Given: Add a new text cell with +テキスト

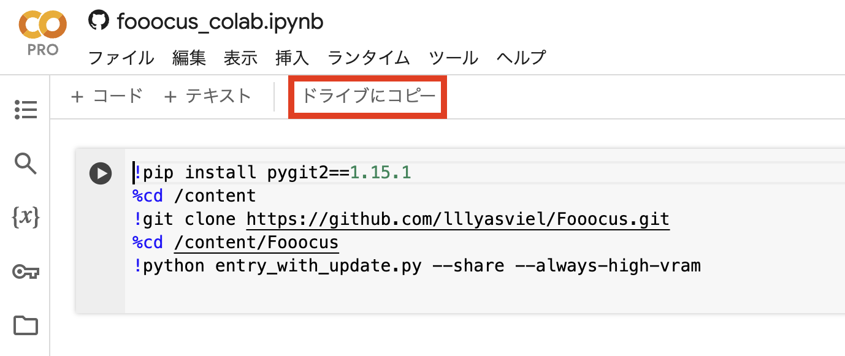Looking at the screenshot, I should (208, 96).
